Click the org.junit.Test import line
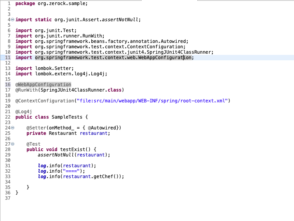The width and height of the screenshot is (294, 221). point(46,31)
